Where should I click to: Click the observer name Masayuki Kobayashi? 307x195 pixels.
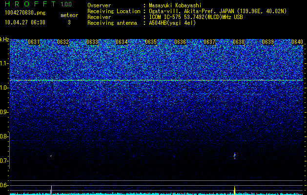click(175, 5)
